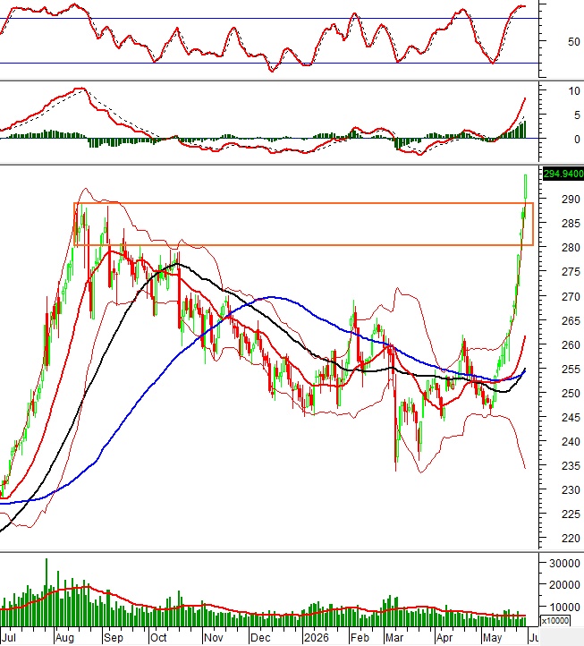Click the MACD scale value 5
The width and height of the screenshot is (584, 646).
click(577, 115)
